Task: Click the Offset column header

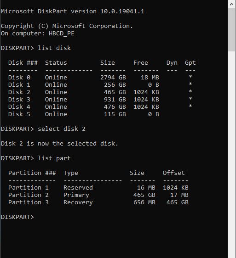Action: 173,173
